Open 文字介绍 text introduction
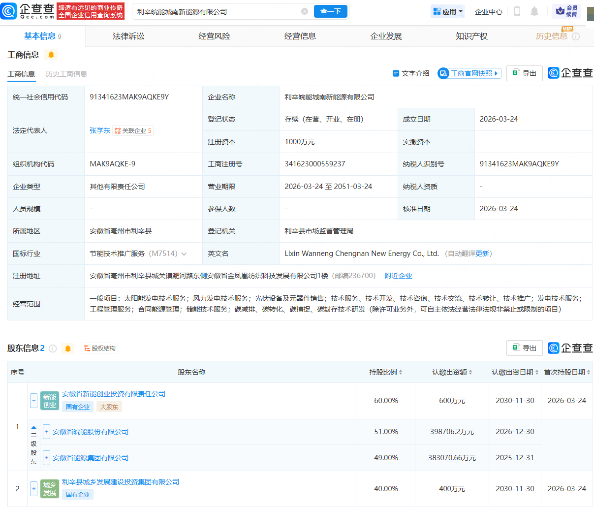This screenshot has width=594, height=508. 410,73
